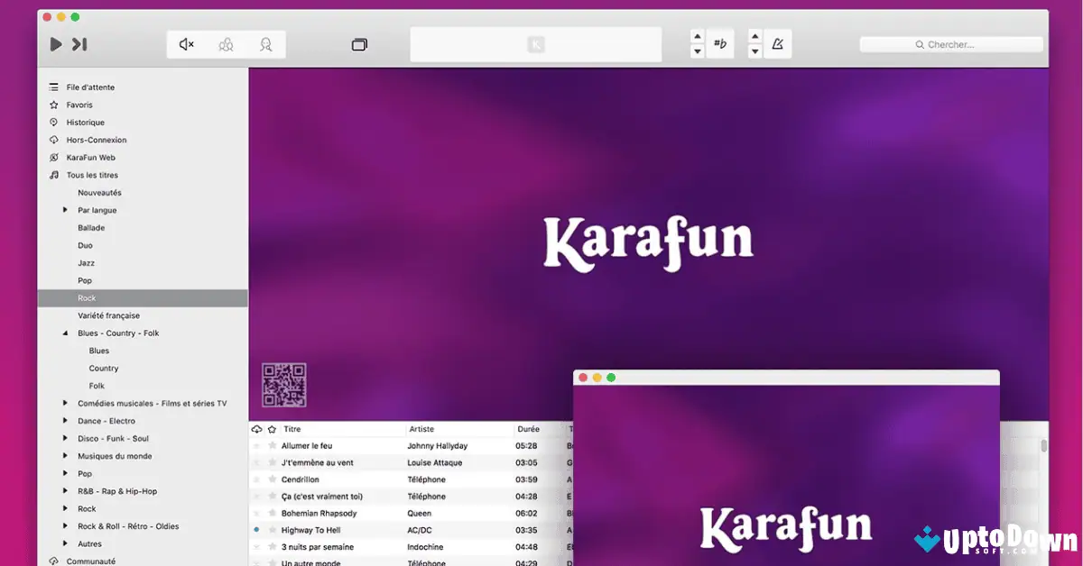The height and width of the screenshot is (566, 1083).
Task: Open 'Tous les titres' in the sidebar
Action: [89, 175]
